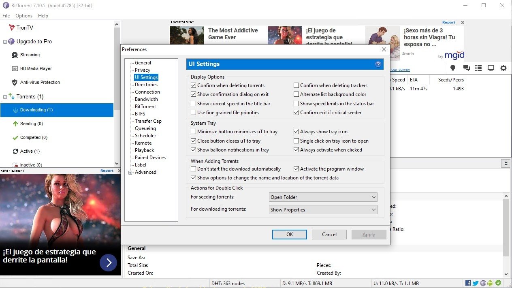Click the Active refresh arrows icon in sidebar
The image size is (512, 288).
15,151
